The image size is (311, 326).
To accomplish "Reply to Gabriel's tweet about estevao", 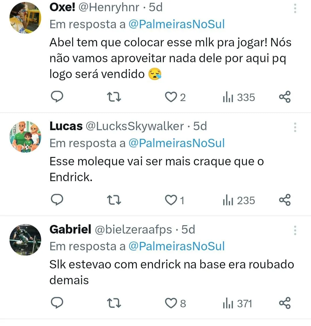I will click(x=57, y=303).
